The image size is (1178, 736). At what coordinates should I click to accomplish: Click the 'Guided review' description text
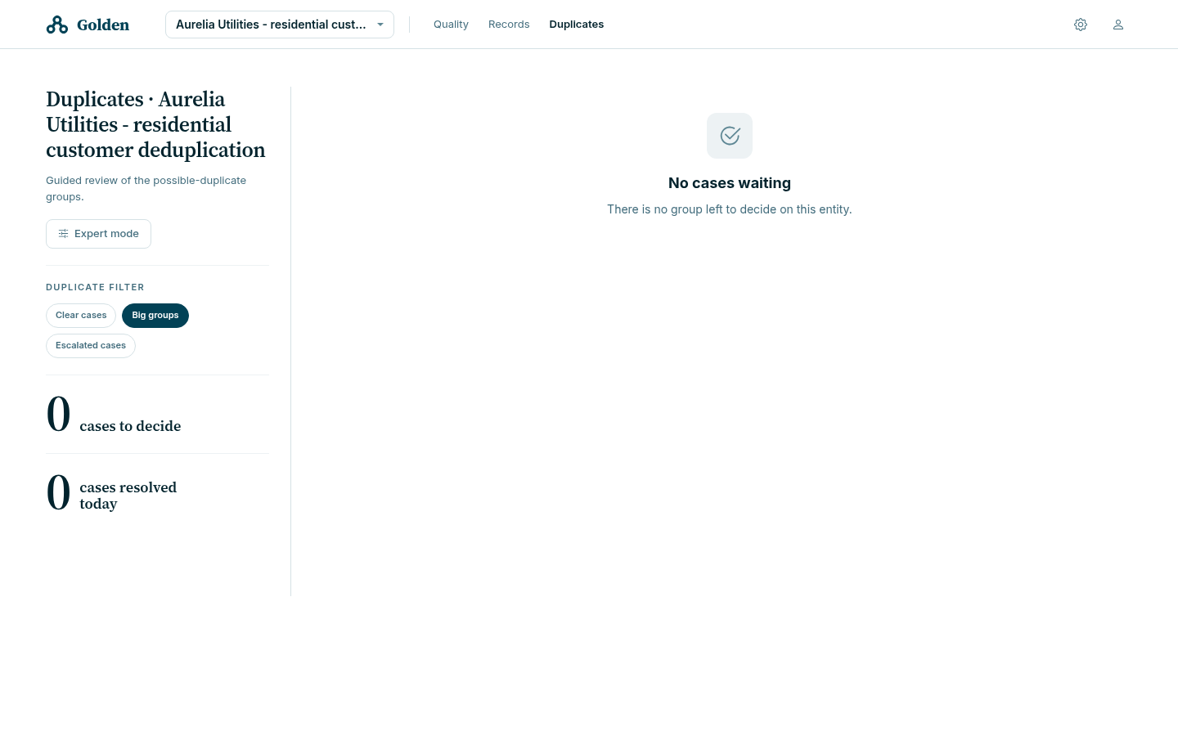coord(146,188)
